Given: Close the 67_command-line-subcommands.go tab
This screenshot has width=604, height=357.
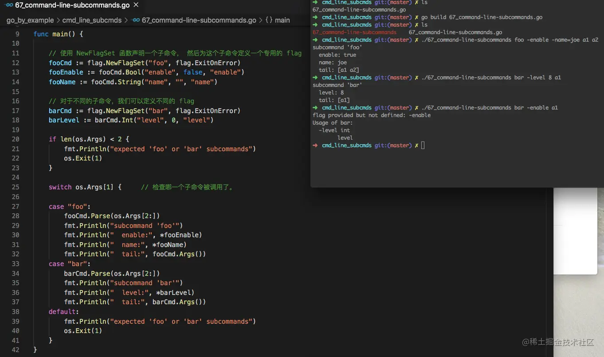Looking at the screenshot, I should pyautogui.click(x=136, y=5).
